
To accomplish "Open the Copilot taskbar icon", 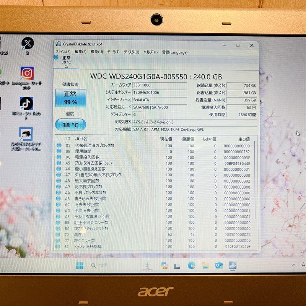I will 164,265.
